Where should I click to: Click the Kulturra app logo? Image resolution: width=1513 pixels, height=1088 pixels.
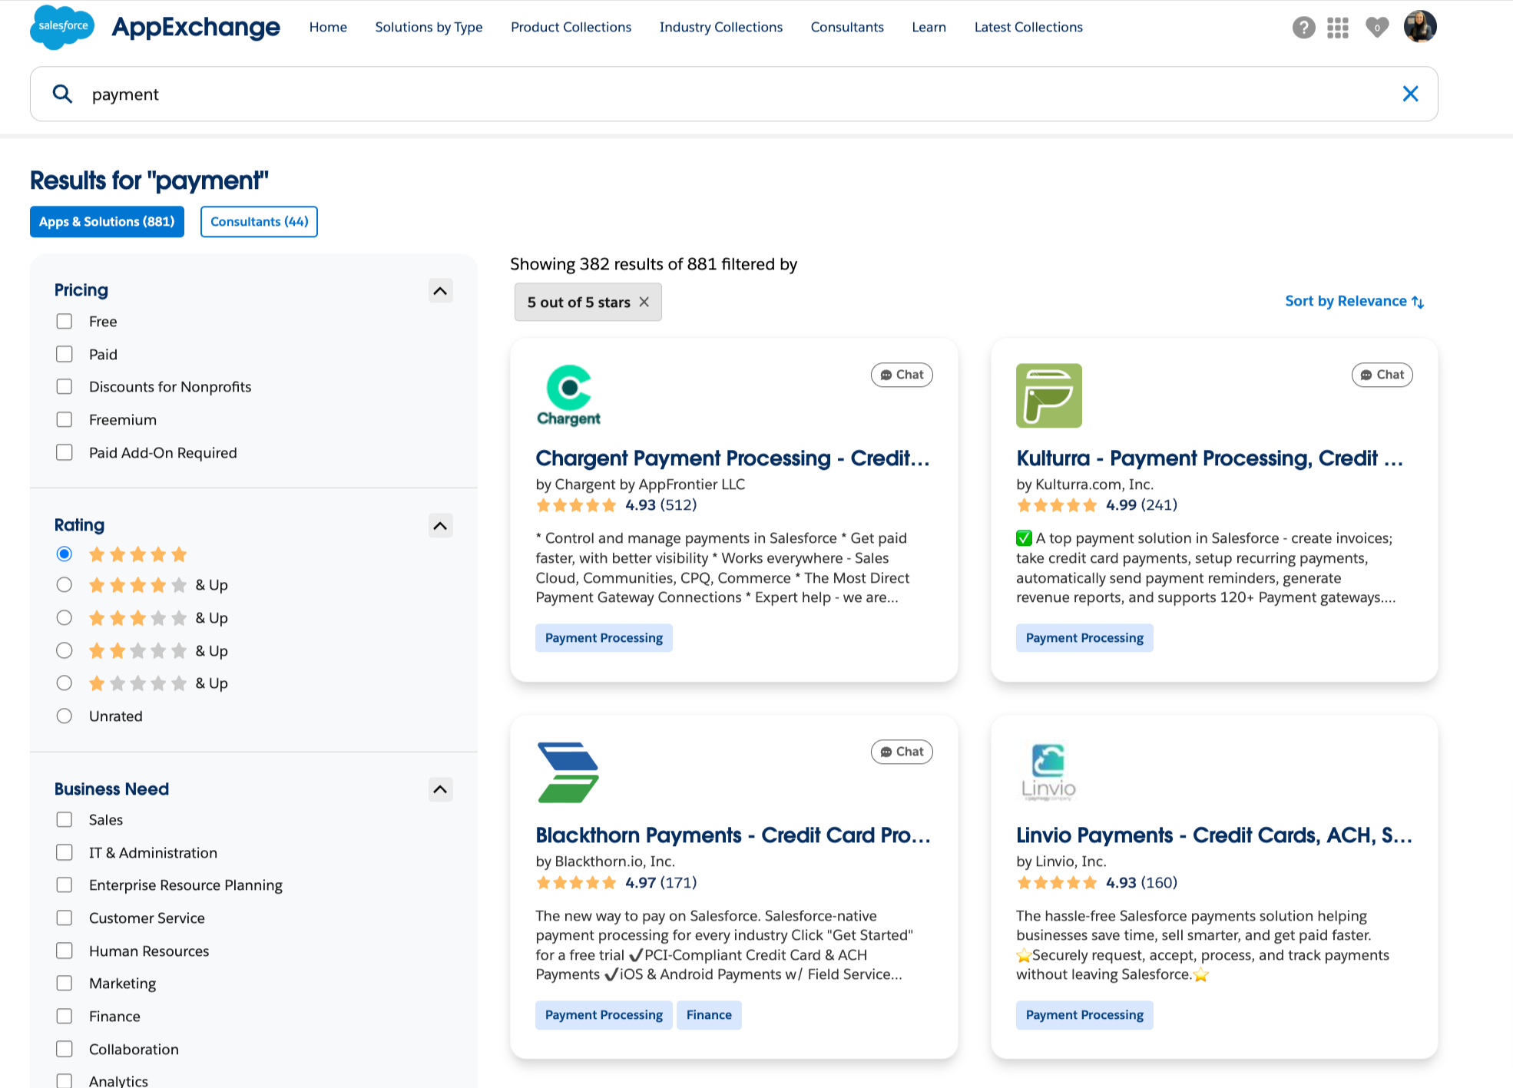coord(1048,395)
